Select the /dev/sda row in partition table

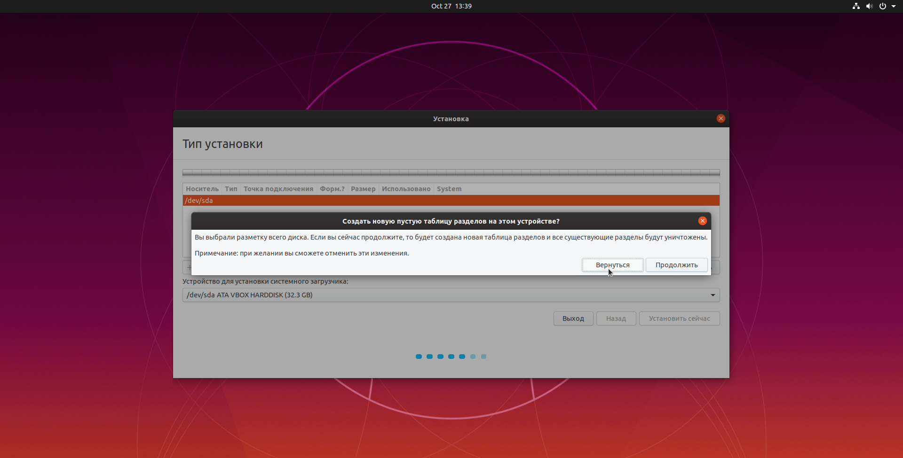click(451, 201)
